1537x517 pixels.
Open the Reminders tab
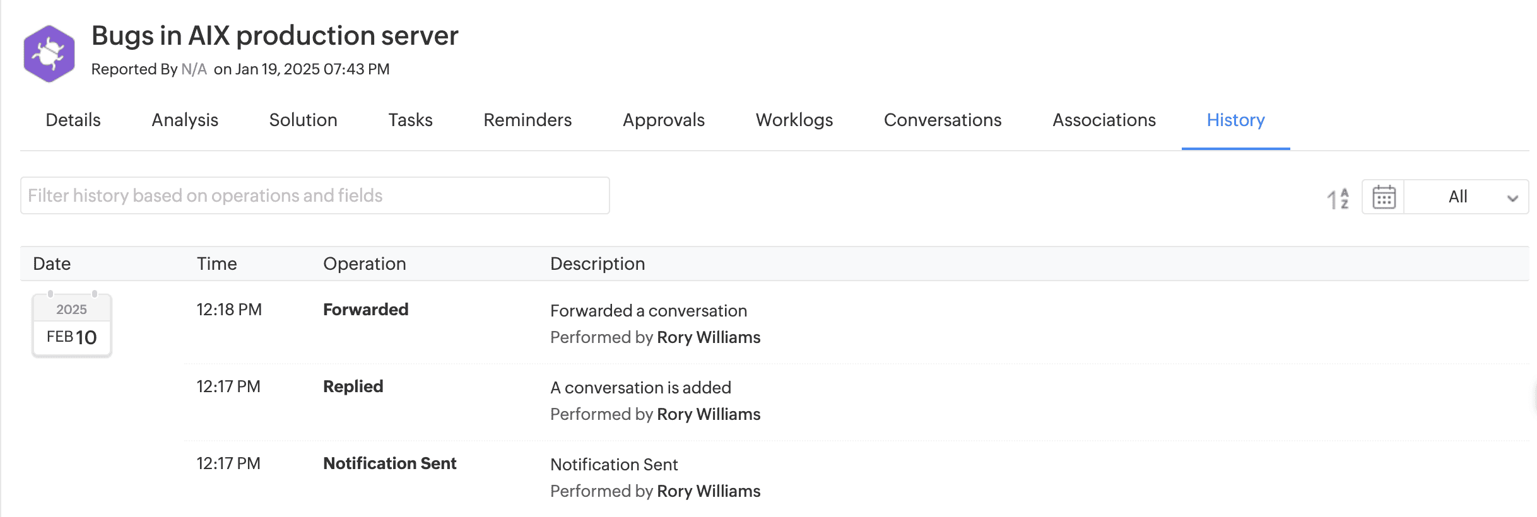(527, 120)
